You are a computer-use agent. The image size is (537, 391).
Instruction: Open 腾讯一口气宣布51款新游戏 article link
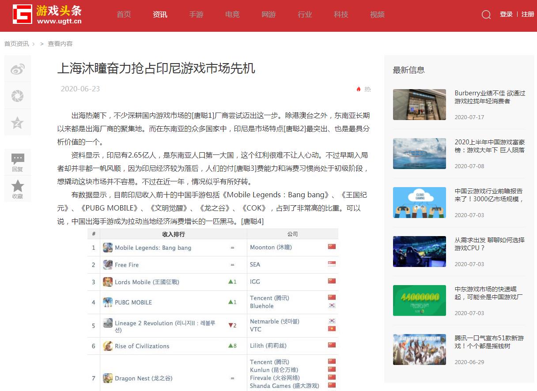(489, 342)
